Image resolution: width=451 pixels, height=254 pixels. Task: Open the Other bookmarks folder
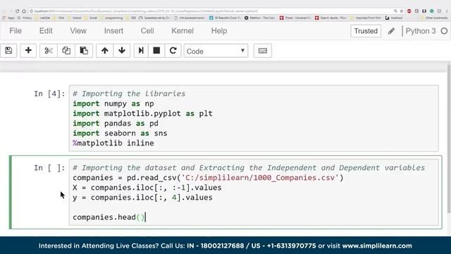(x=434, y=18)
